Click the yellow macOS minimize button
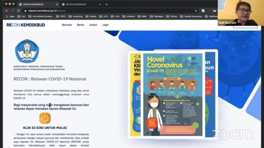264x148 pixels. 10,4
